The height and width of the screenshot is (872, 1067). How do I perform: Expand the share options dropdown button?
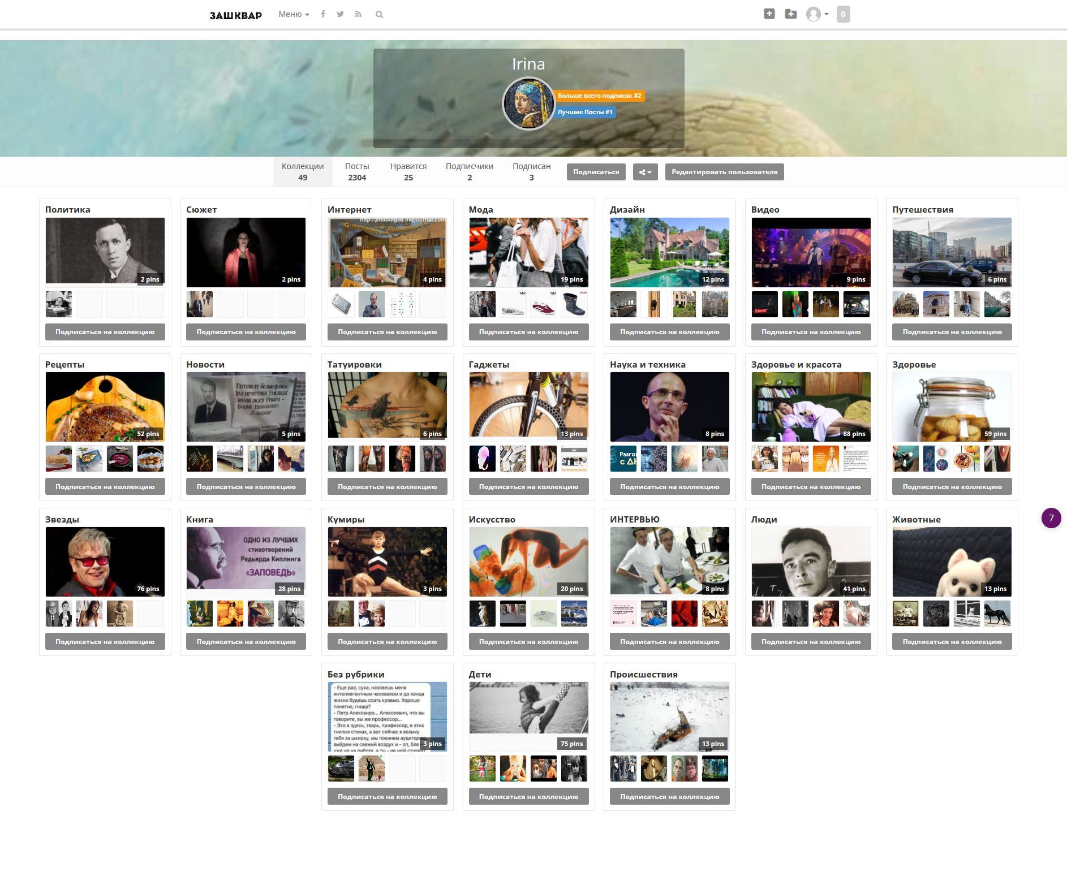tap(645, 172)
